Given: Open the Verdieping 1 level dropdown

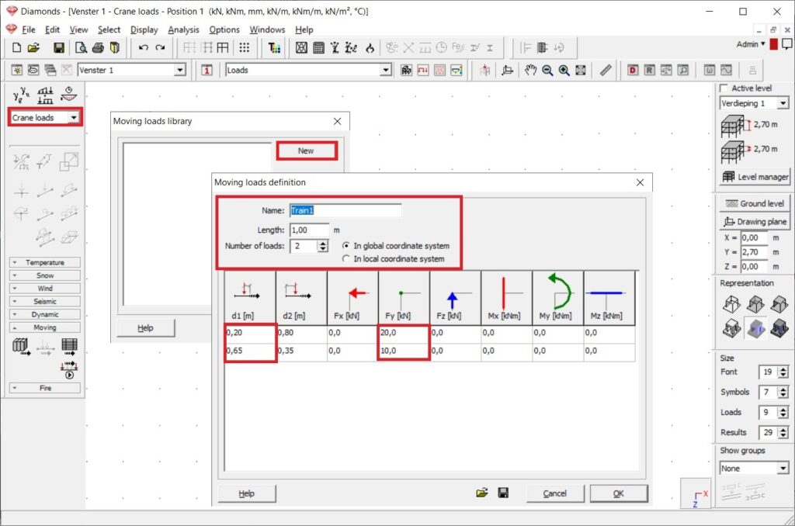Looking at the screenshot, I should [783, 103].
